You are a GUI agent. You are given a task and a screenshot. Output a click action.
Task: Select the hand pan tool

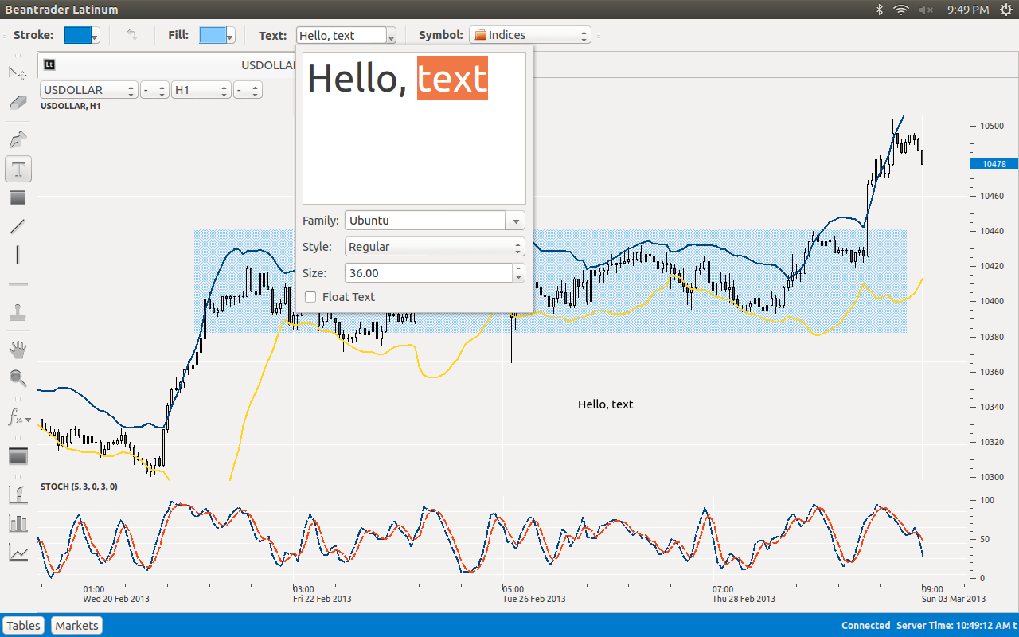(x=18, y=349)
